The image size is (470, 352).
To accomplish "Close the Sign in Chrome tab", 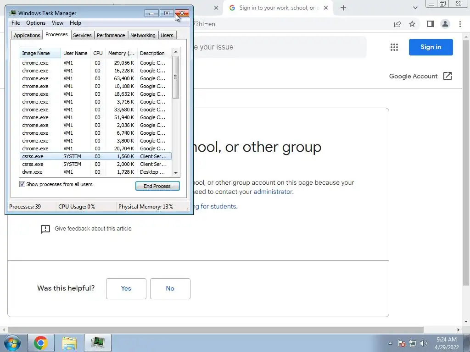I will [326, 8].
